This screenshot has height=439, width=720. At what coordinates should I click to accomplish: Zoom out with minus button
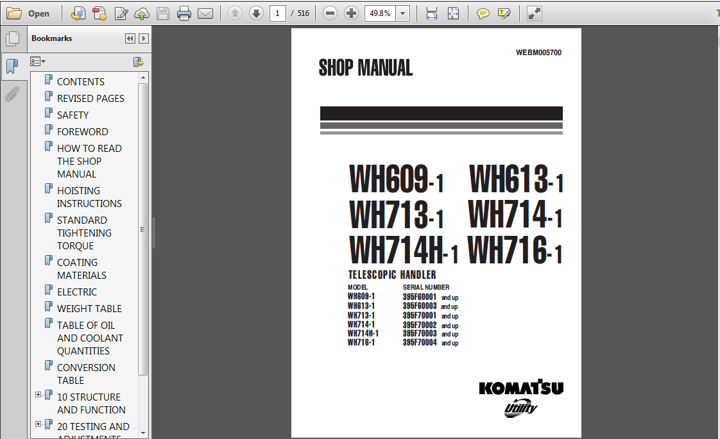click(330, 13)
